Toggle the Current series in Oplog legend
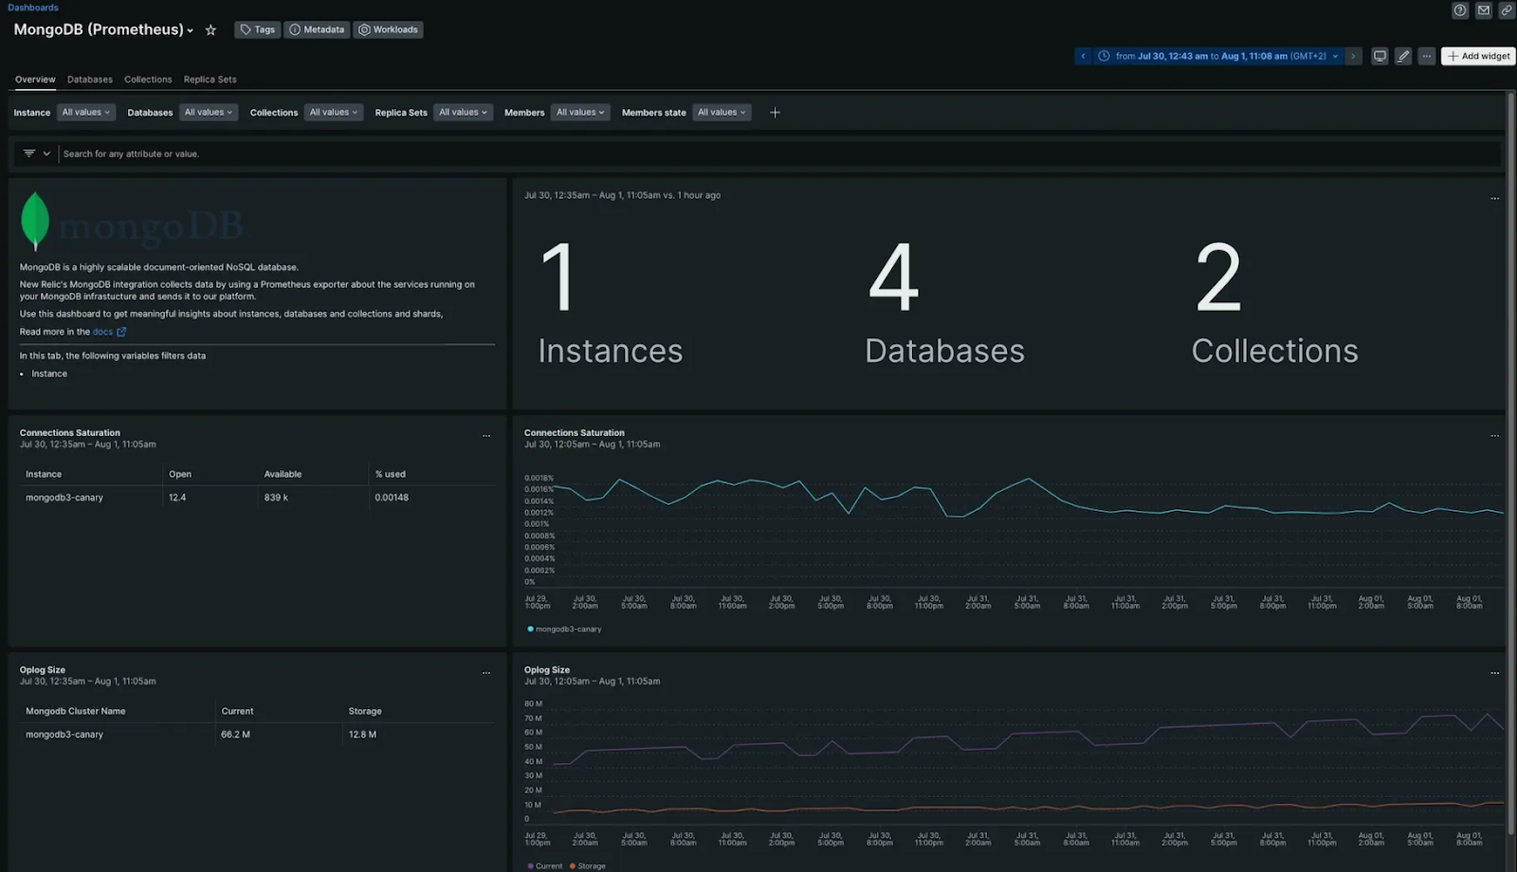1517x872 pixels. tap(544, 866)
